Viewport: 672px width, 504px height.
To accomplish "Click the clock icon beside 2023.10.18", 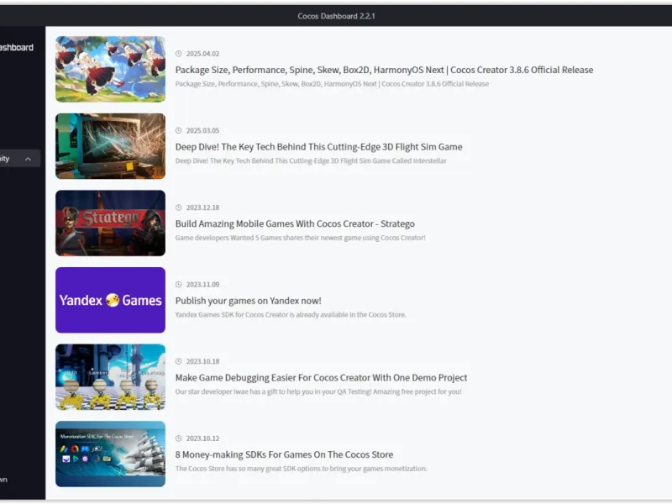I will [x=179, y=361].
